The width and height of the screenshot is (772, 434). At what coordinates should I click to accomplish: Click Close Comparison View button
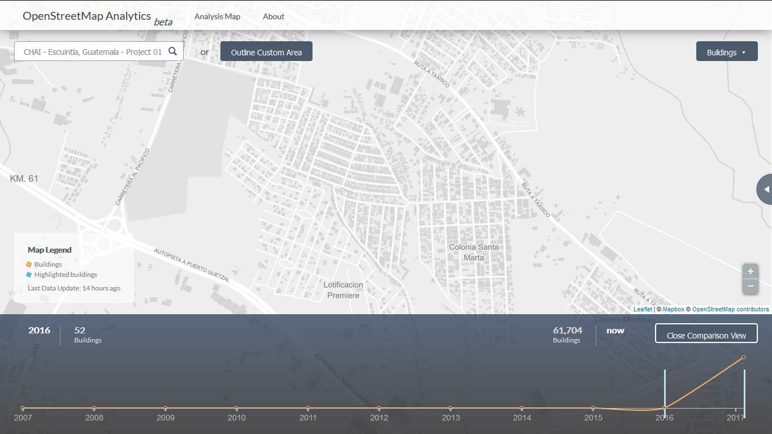click(x=706, y=333)
